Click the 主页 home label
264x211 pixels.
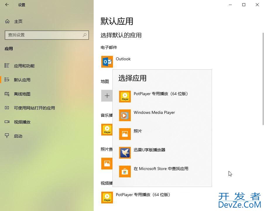(x=18, y=21)
